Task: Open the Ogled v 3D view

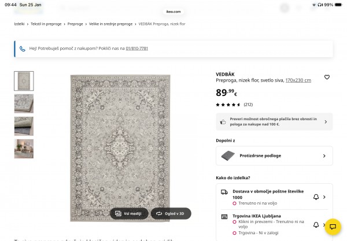Action: tap(171, 213)
